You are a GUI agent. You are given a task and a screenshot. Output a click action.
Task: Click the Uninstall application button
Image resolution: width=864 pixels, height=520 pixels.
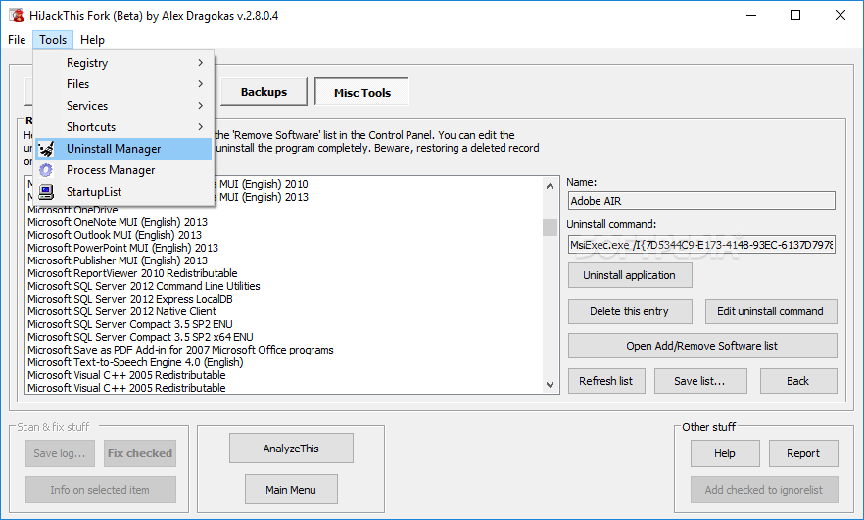click(630, 275)
